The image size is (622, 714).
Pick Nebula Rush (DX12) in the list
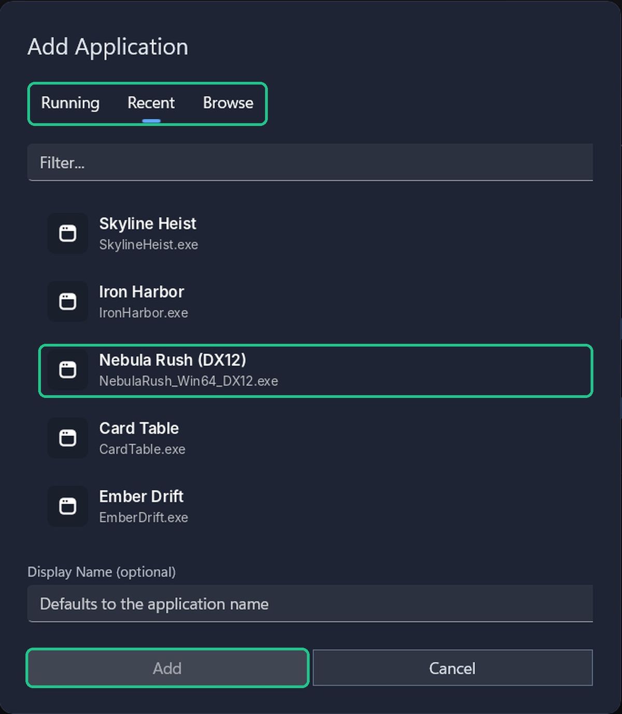point(315,370)
